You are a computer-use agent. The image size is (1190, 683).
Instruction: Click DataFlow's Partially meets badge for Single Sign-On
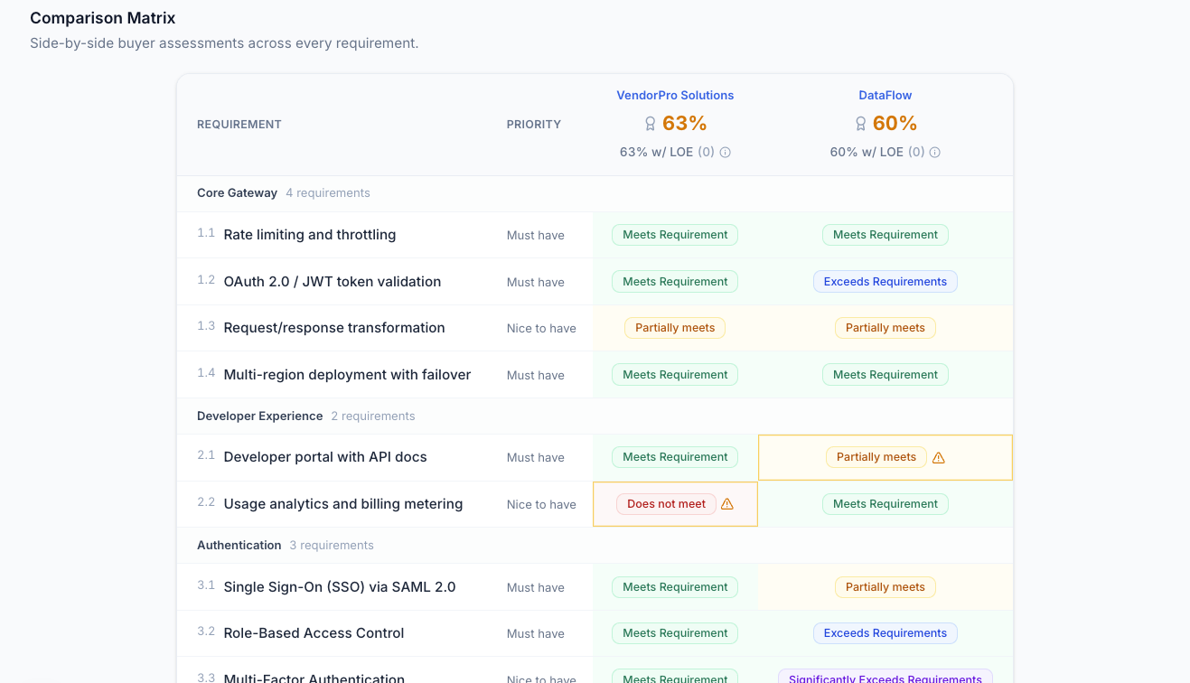[x=885, y=587]
